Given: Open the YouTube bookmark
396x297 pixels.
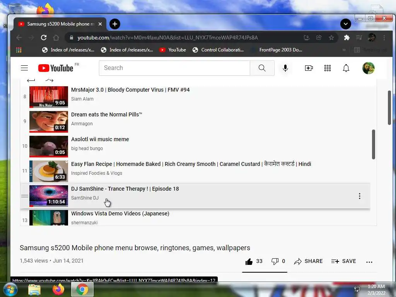Looking at the screenshot, I should (x=173, y=50).
